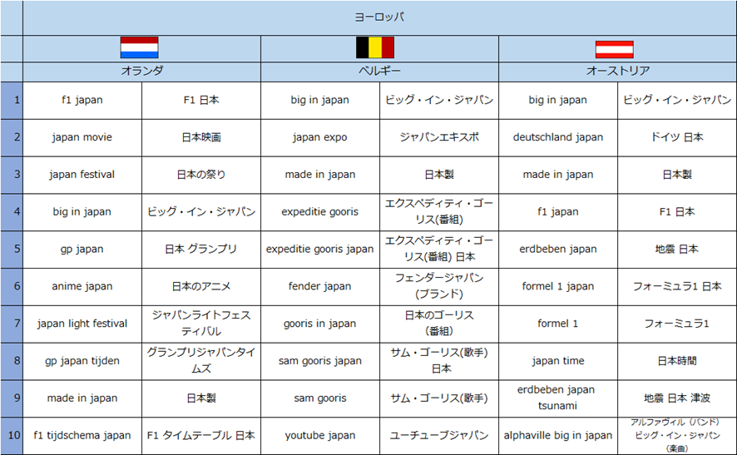The height and width of the screenshot is (455, 737).
Task: Click the Belgium flag icon
Action: click(x=374, y=47)
